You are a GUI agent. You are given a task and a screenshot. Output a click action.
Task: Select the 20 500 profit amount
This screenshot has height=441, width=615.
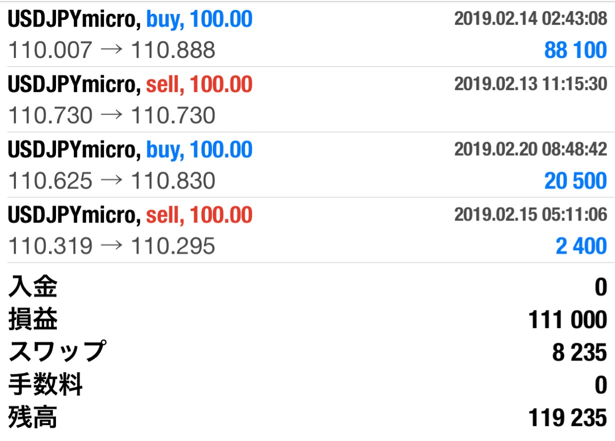click(x=575, y=181)
